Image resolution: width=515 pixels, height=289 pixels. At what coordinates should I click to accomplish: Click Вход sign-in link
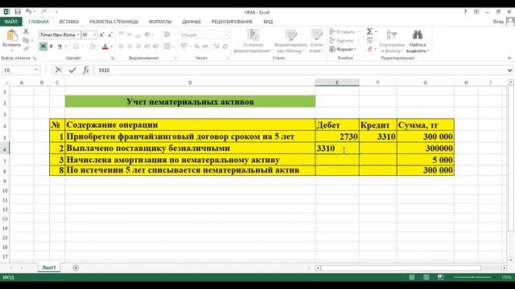(x=498, y=22)
